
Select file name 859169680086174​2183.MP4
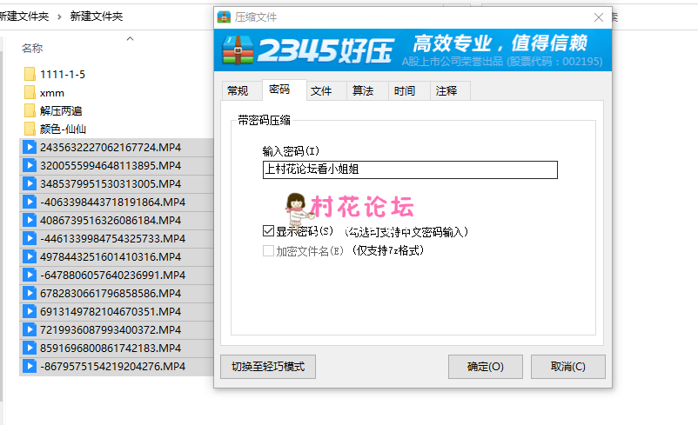coord(111,348)
